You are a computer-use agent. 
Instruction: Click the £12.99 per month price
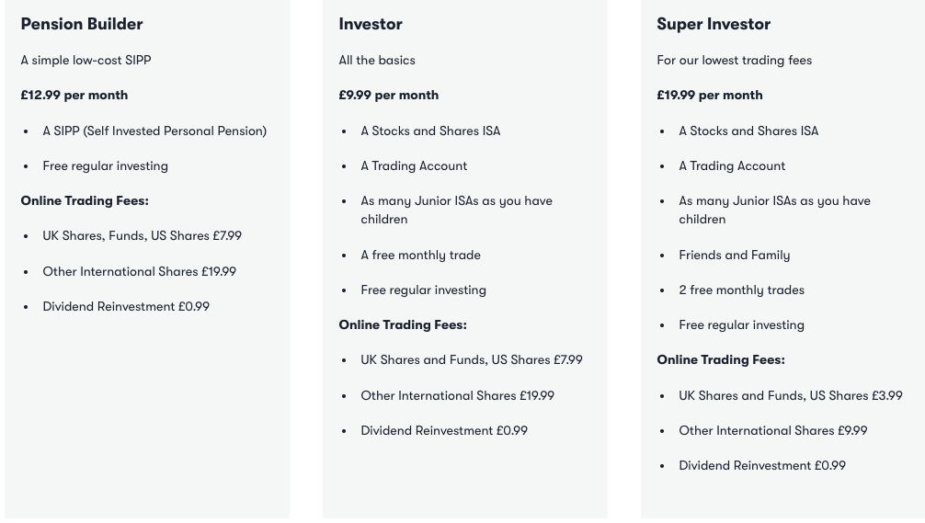pyautogui.click(x=74, y=95)
